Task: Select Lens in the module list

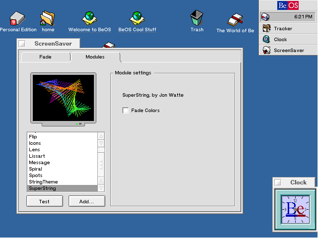Action: click(x=62, y=150)
